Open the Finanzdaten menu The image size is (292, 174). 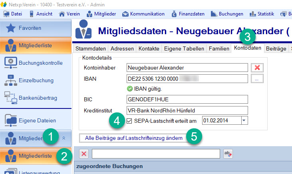point(188,14)
